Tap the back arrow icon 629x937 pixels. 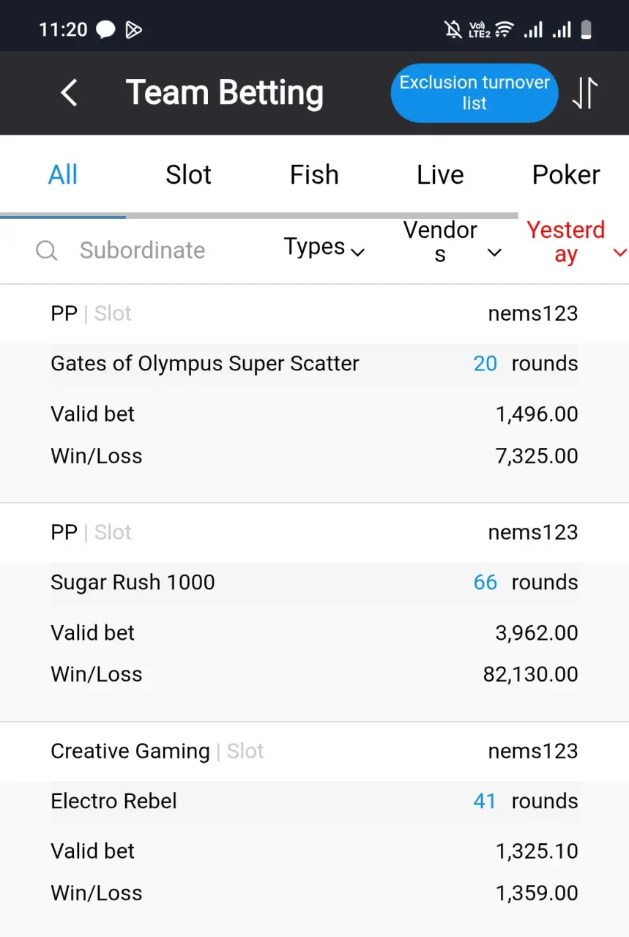(x=69, y=93)
